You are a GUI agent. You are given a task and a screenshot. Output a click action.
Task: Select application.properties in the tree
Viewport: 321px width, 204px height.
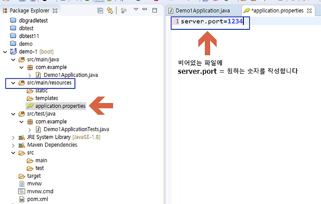coord(60,106)
